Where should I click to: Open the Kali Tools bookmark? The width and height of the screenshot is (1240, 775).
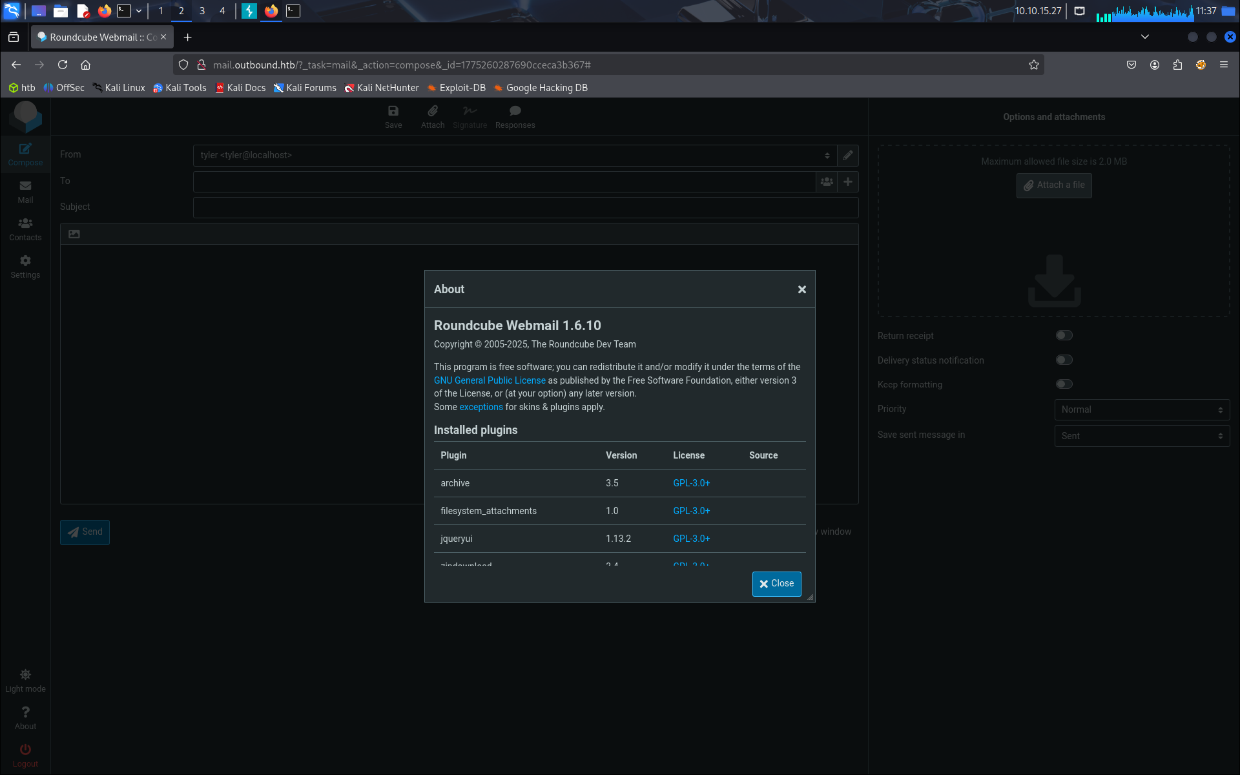click(180, 88)
